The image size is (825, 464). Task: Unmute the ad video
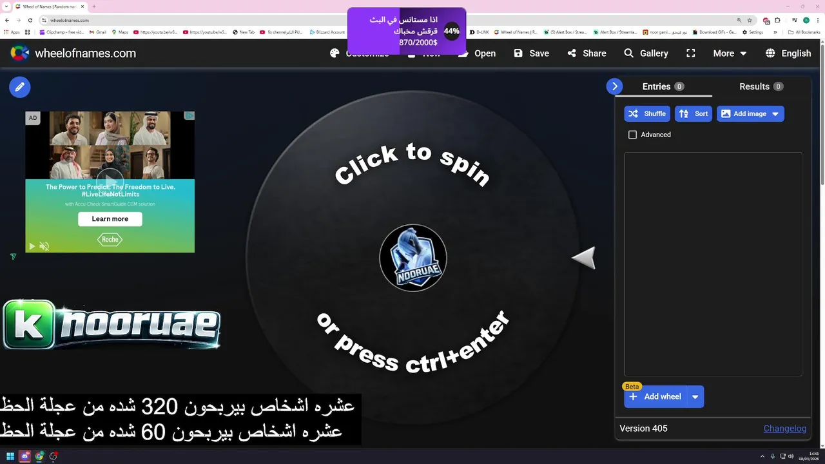pos(44,246)
